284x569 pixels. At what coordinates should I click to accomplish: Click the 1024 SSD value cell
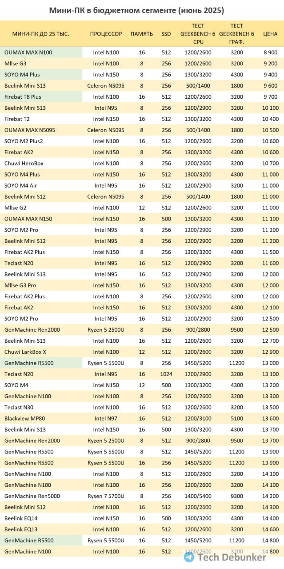(166, 374)
